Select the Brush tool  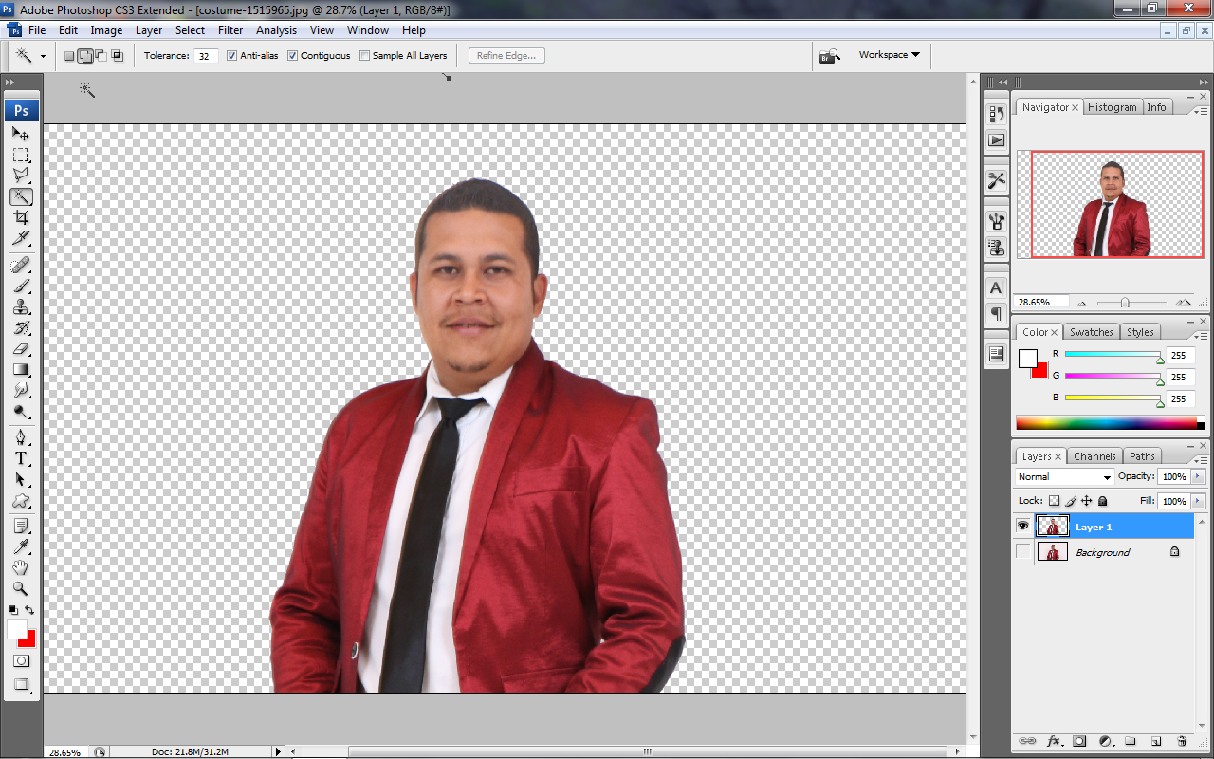(x=22, y=284)
